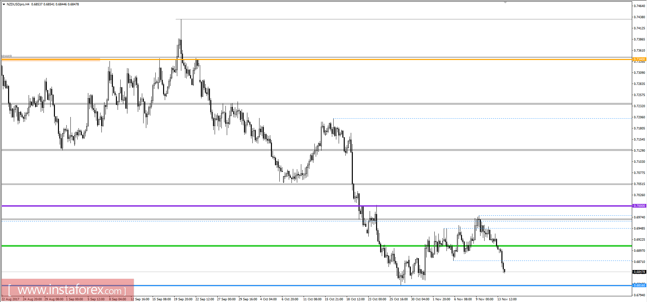Click the 1 Nov 20:00 time label
This screenshot has width=647, height=302.
[441, 299]
